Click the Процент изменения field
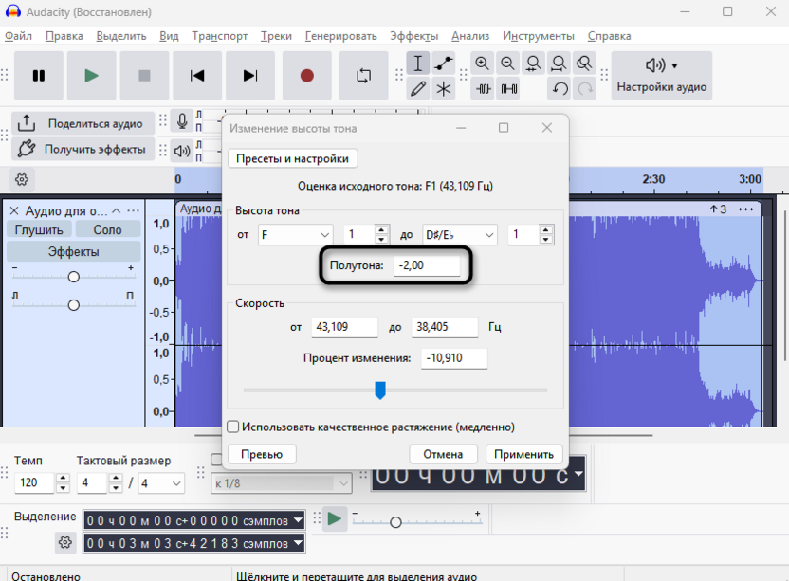 click(x=454, y=358)
